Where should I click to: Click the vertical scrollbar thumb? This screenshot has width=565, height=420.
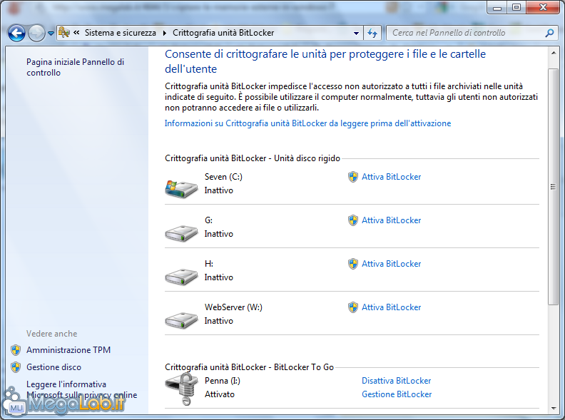click(x=553, y=187)
